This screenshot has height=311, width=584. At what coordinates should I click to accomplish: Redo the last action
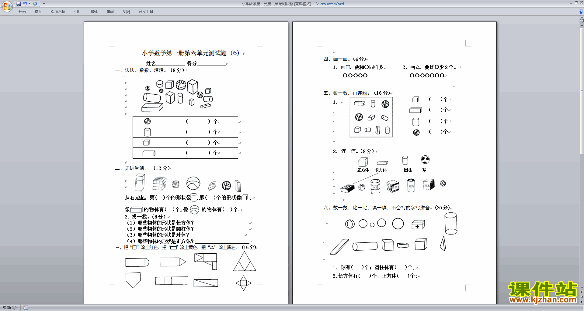pyautogui.click(x=35, y=4)
